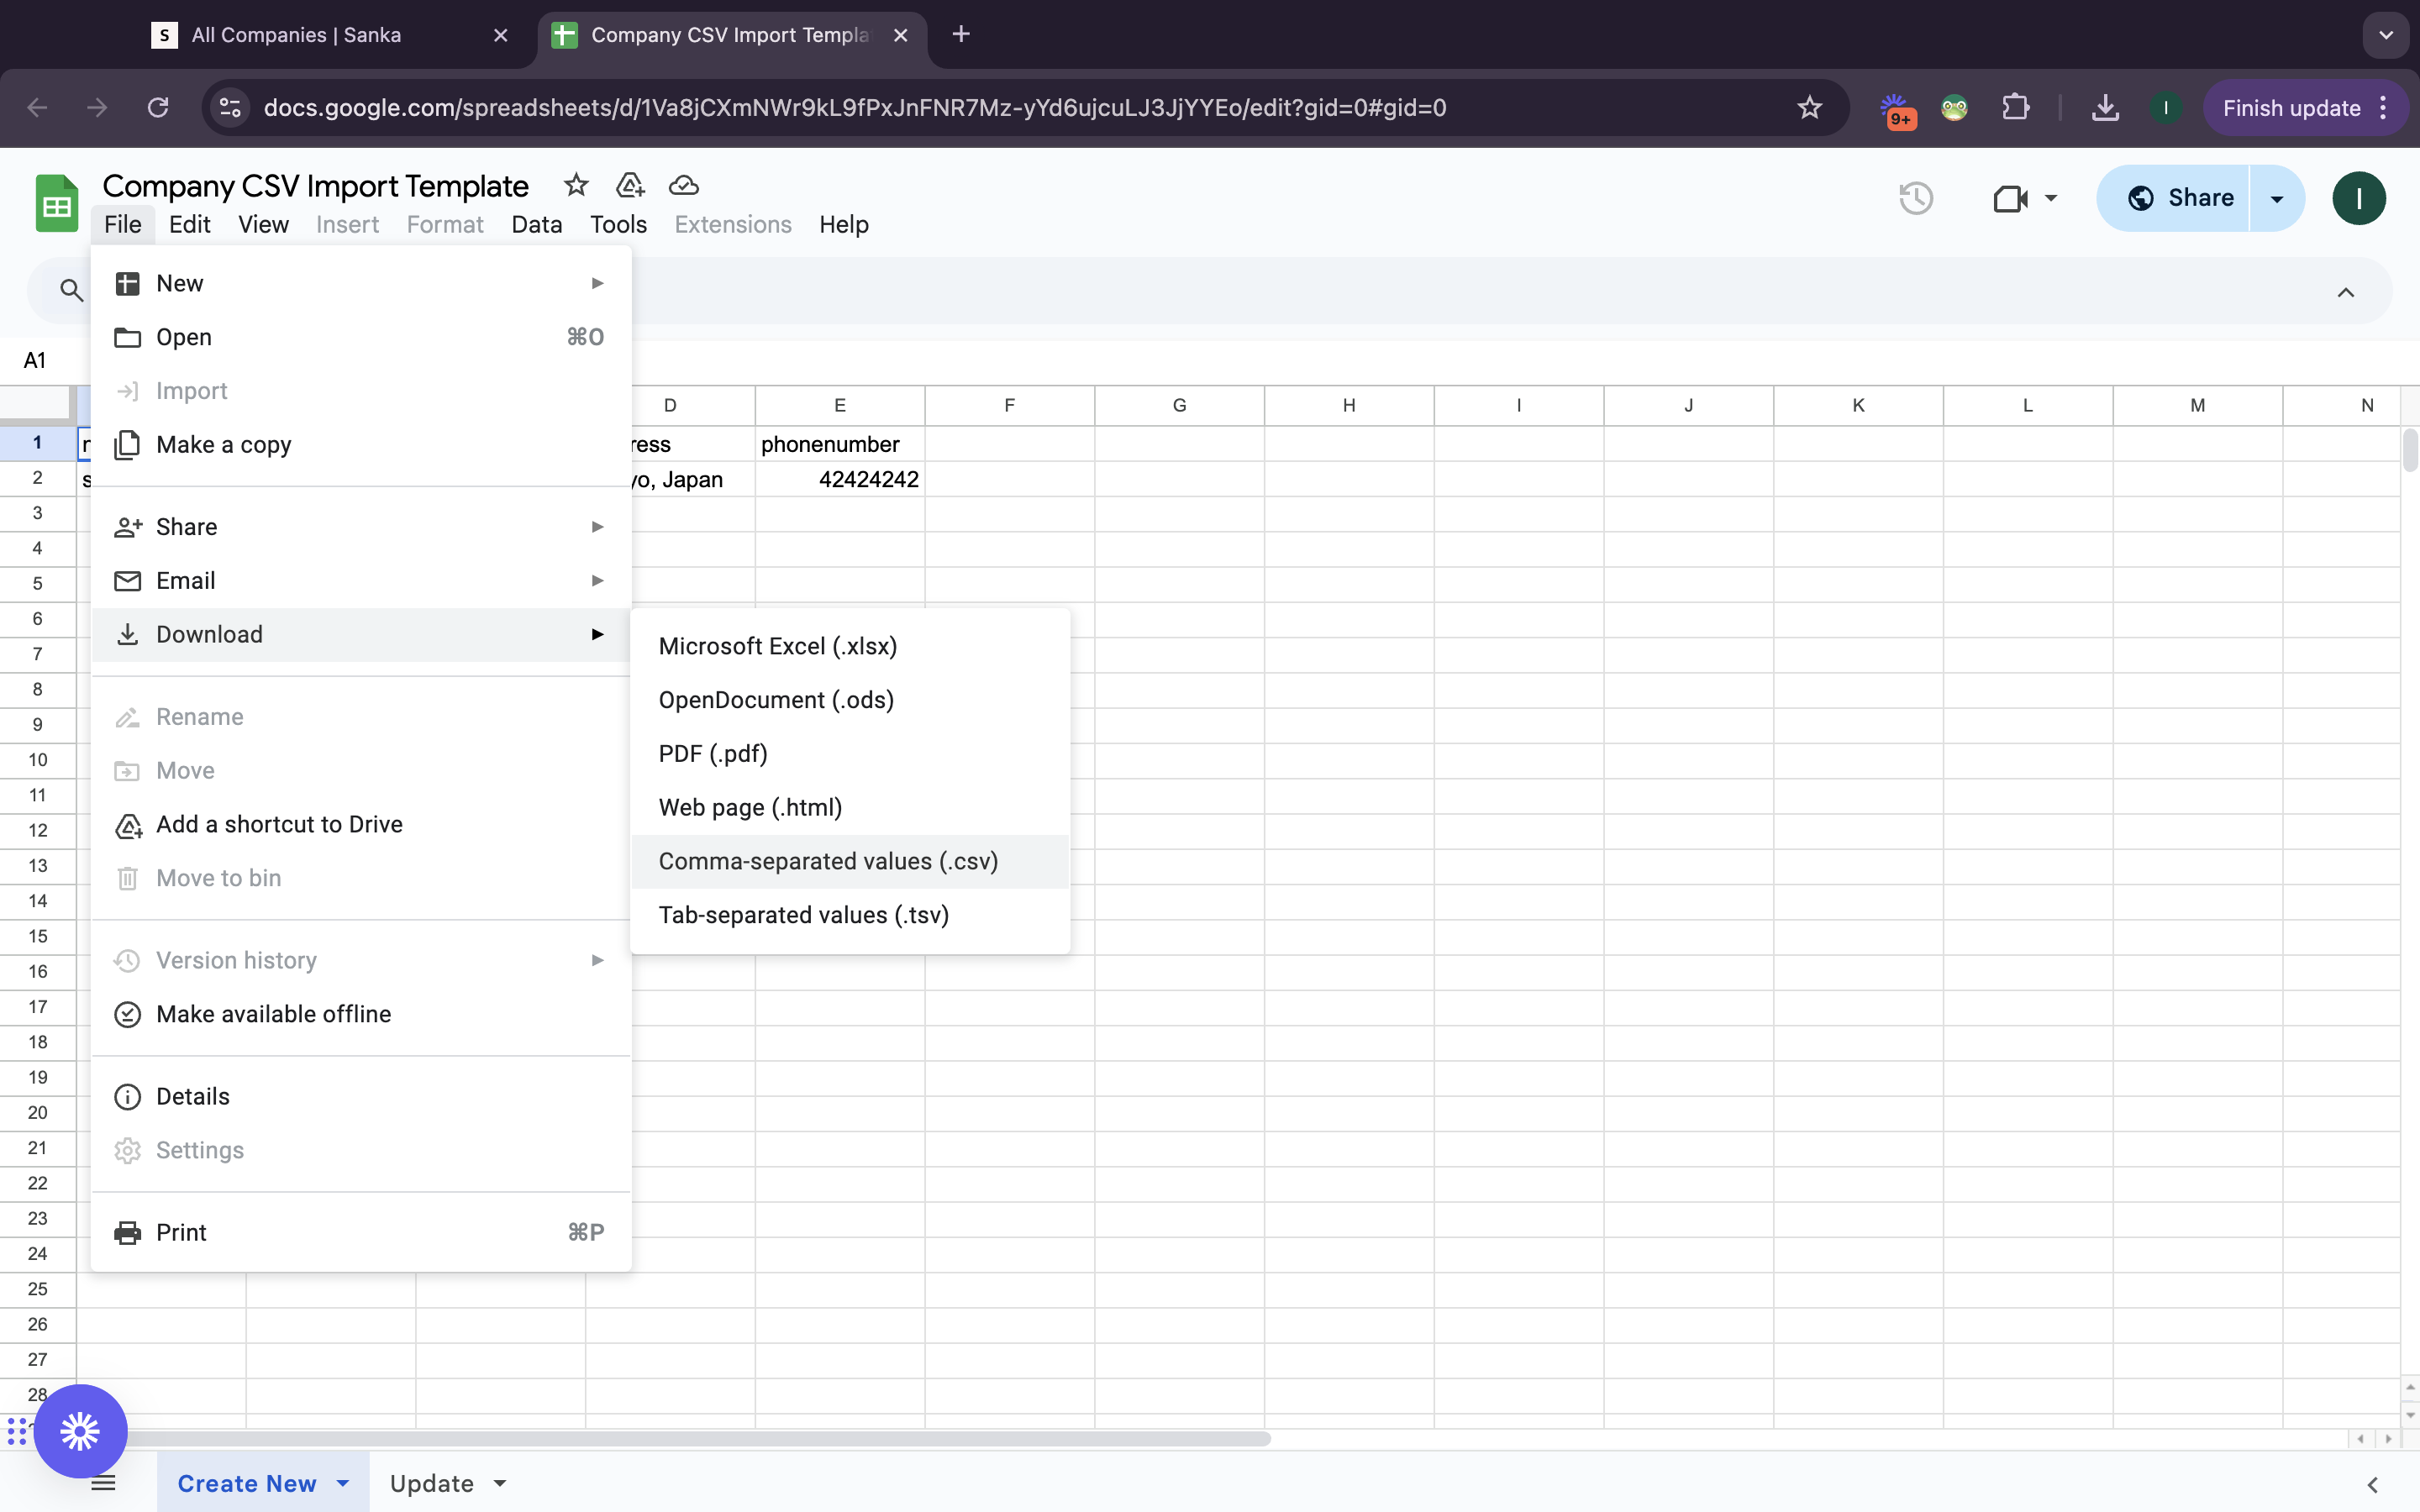Viewport: 2420px width, 1512px height.
Task: Click the blue Share button
Action: pyautogui.click(x=2179, y=198)
